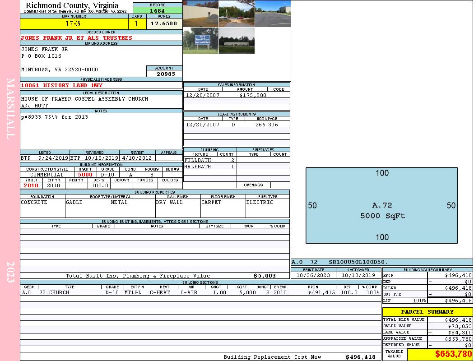
Task: Open the parking lot road photo thumbnail
Action: [273, 14]
